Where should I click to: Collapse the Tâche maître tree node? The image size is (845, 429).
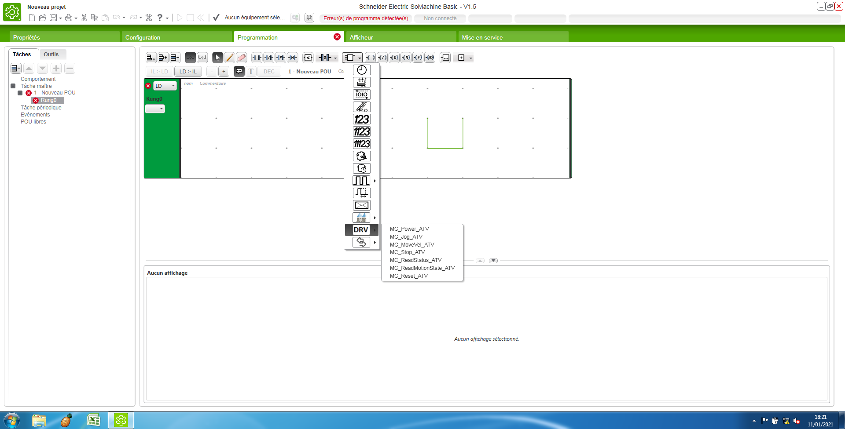coord(13,86)
